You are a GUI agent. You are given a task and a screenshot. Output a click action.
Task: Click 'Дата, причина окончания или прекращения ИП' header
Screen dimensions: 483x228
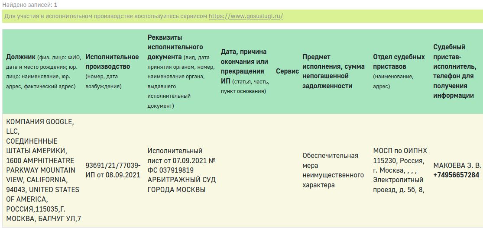246,71
